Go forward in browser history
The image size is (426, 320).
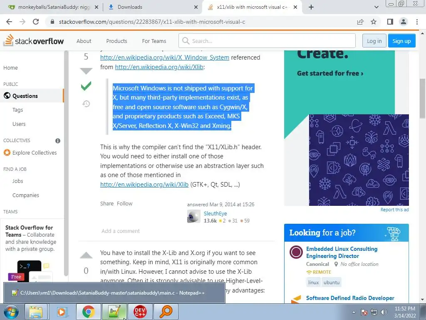tap(22, 22)
